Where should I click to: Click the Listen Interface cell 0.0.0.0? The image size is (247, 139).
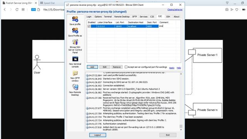click(x=105, y=26)
